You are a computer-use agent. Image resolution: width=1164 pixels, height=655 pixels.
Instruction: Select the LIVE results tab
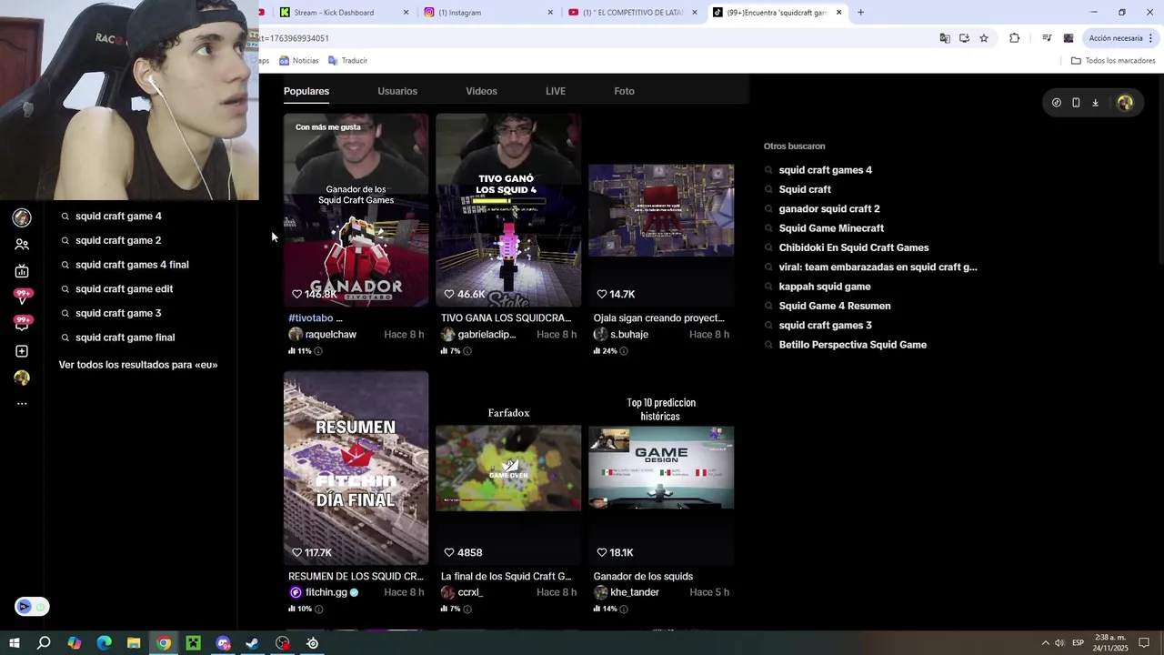[x=556, y=91]
